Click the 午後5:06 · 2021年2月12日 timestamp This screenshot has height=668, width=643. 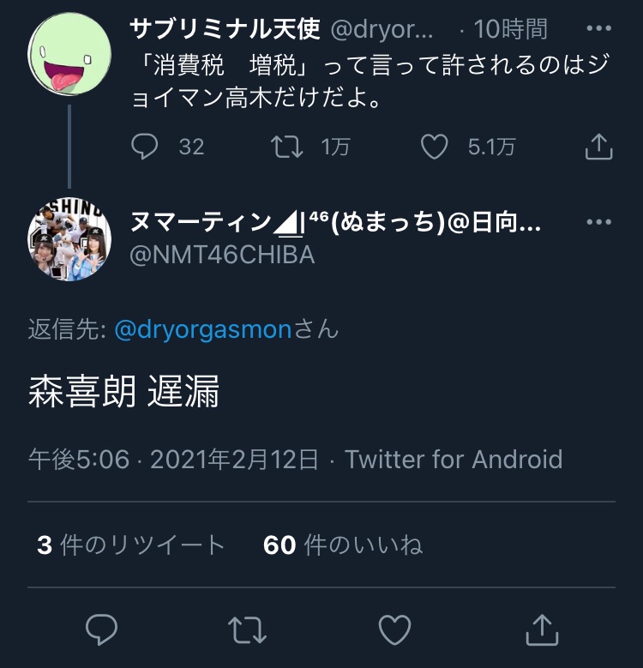[174, 459]
